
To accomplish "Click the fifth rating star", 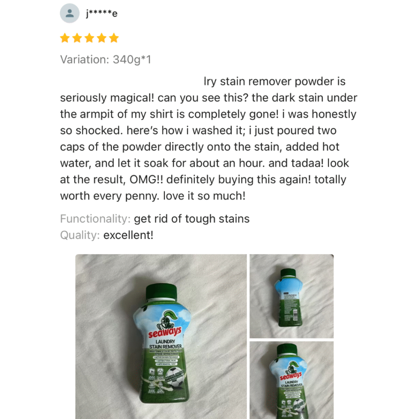I will [x=114, y=38].
